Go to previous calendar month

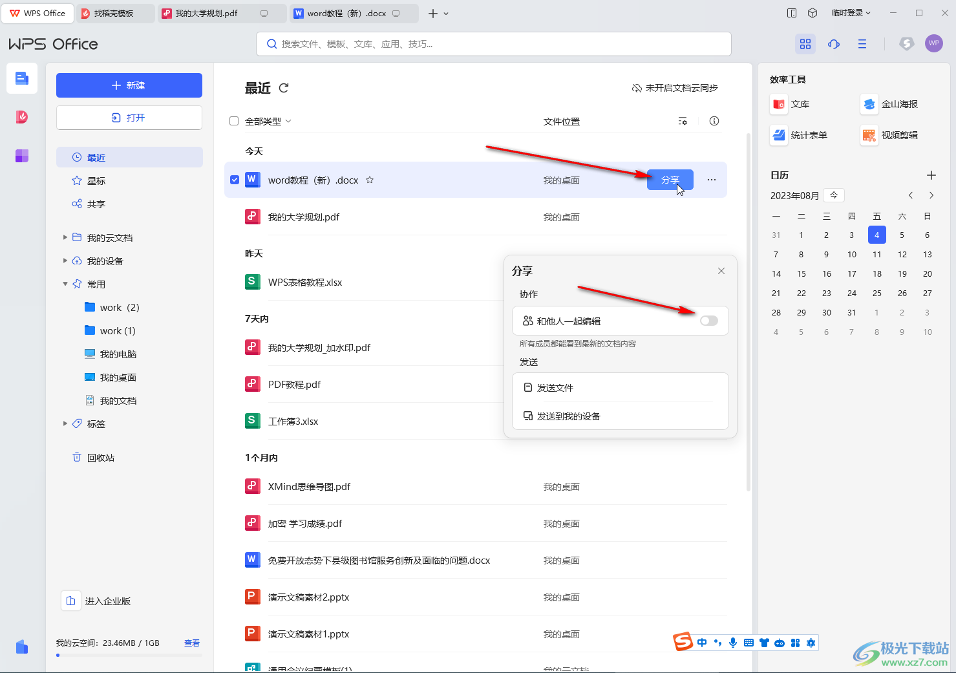[911, 195]
